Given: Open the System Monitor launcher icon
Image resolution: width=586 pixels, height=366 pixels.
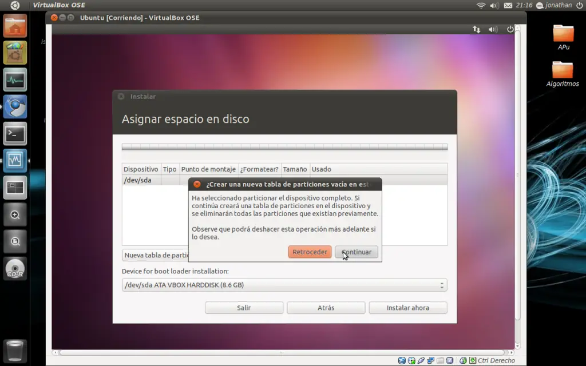Looking at the screenshot, I should coord(15,79).
